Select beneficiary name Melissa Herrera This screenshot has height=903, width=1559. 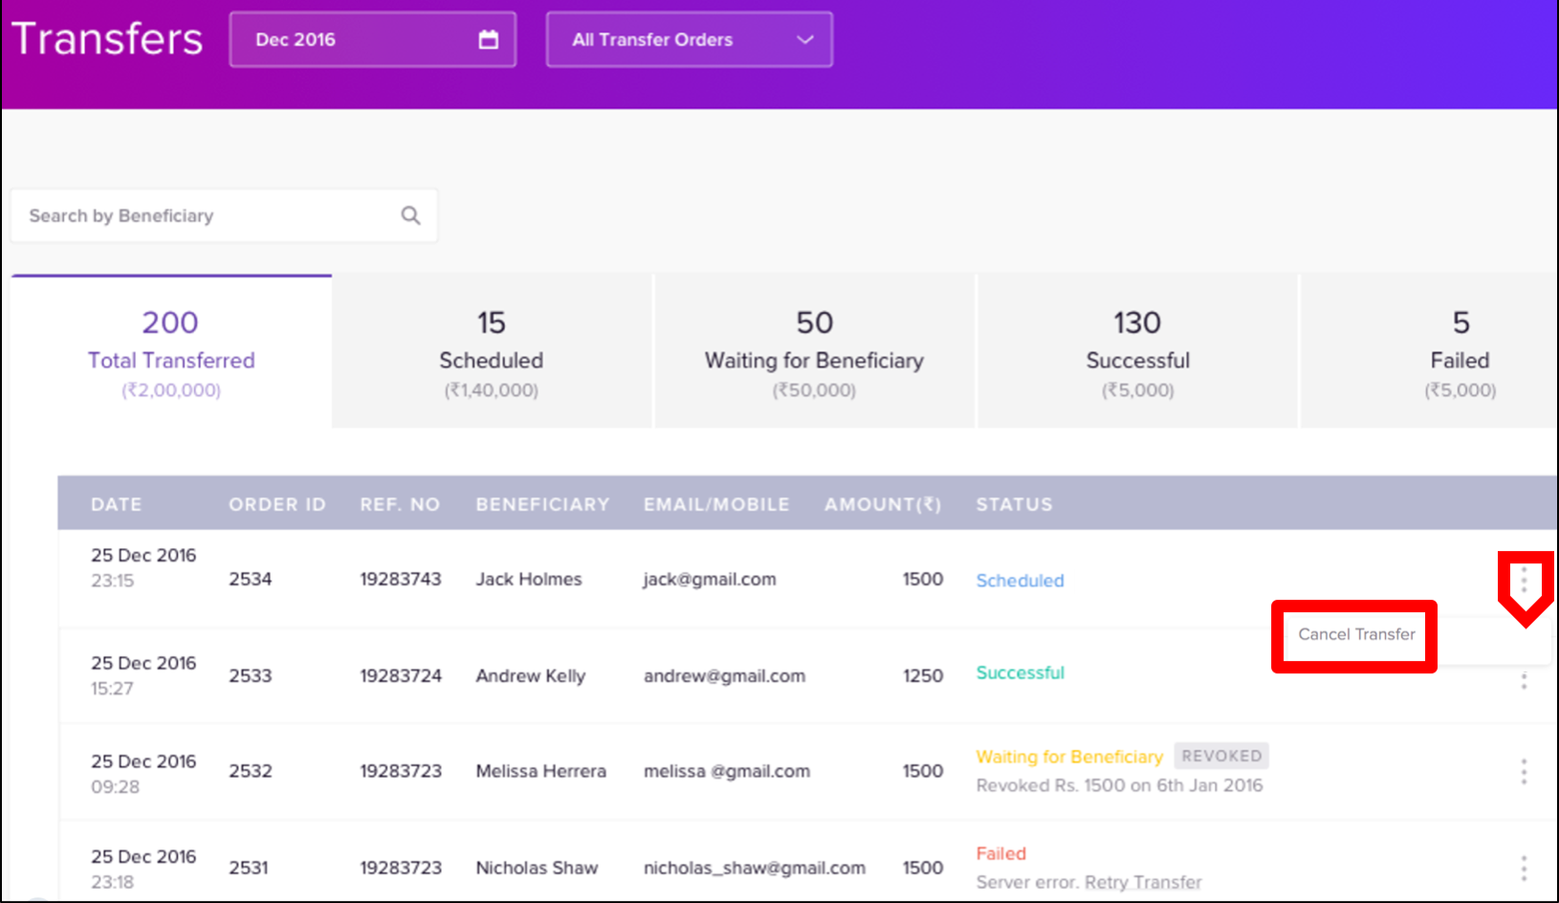coord(541,771)
